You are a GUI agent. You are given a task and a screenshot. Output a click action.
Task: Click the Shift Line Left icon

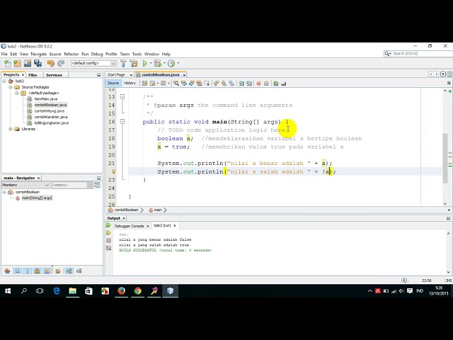coord(241,84)
